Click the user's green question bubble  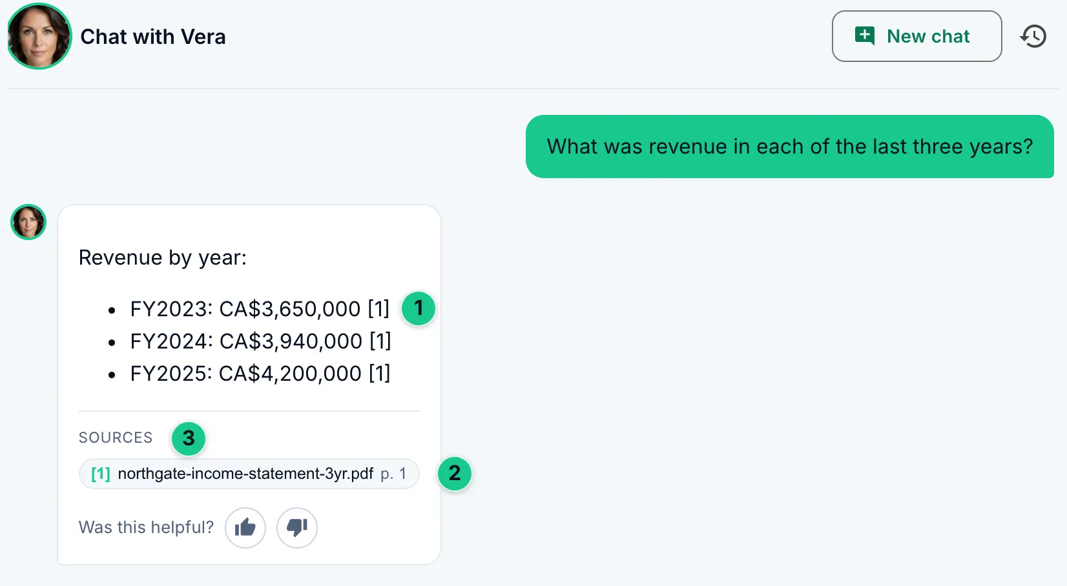790,146
